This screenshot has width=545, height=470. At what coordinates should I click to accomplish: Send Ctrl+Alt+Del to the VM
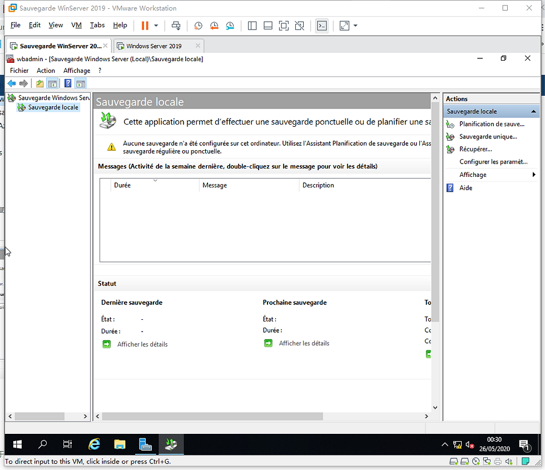176,26
